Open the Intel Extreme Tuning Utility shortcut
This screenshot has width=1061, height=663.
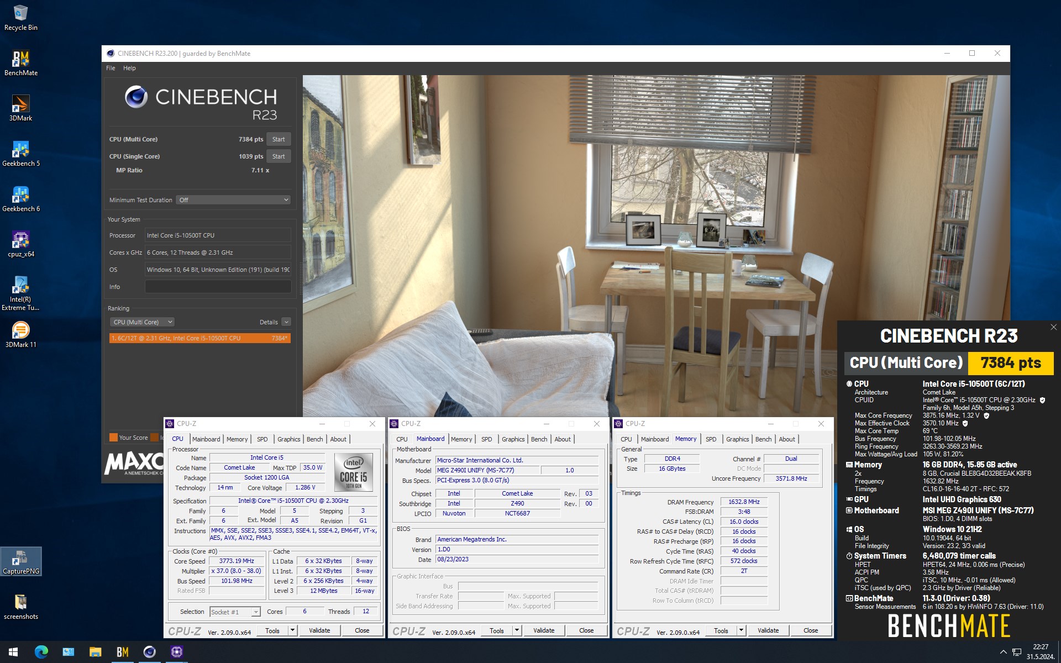coord(20,293)
